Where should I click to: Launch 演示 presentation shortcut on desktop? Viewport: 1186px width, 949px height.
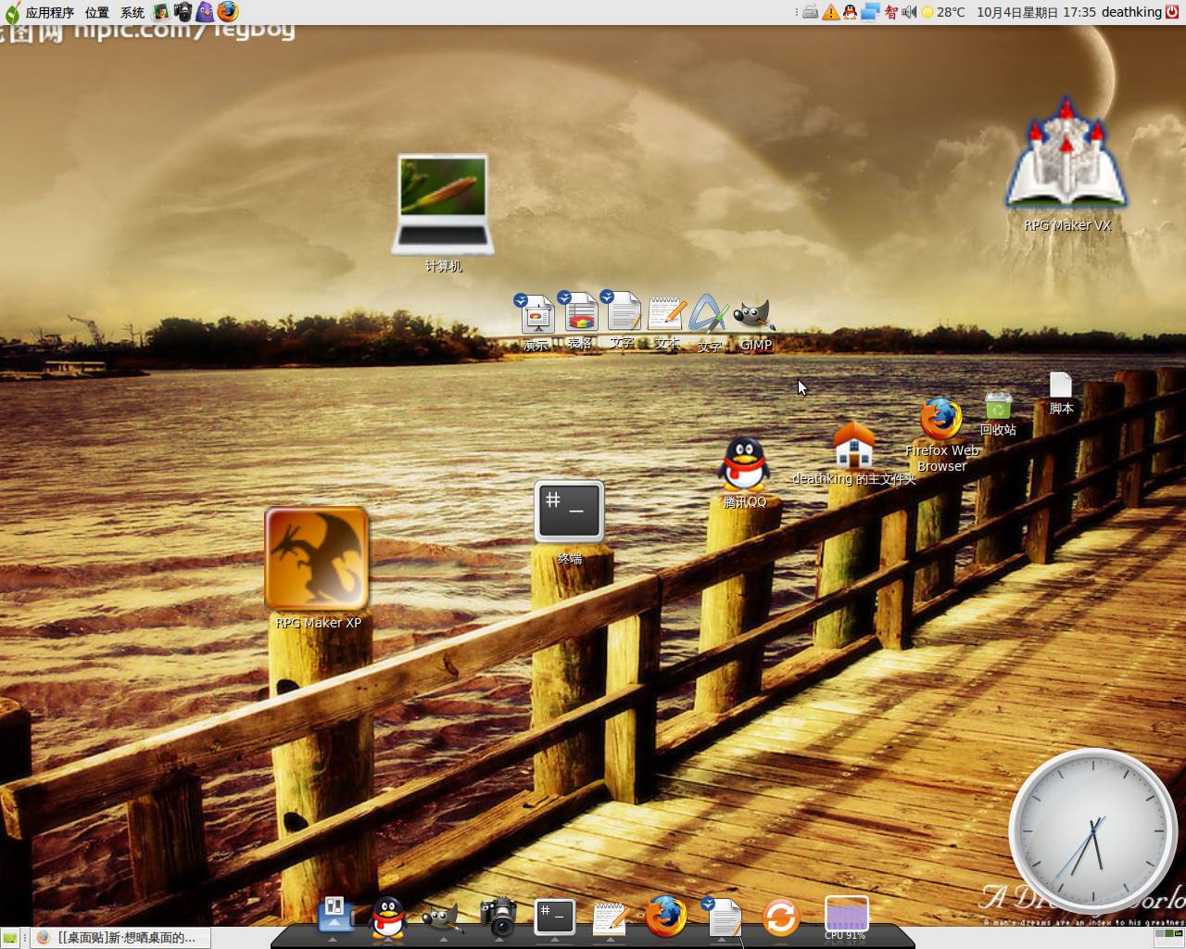click(x=536, y=315)
